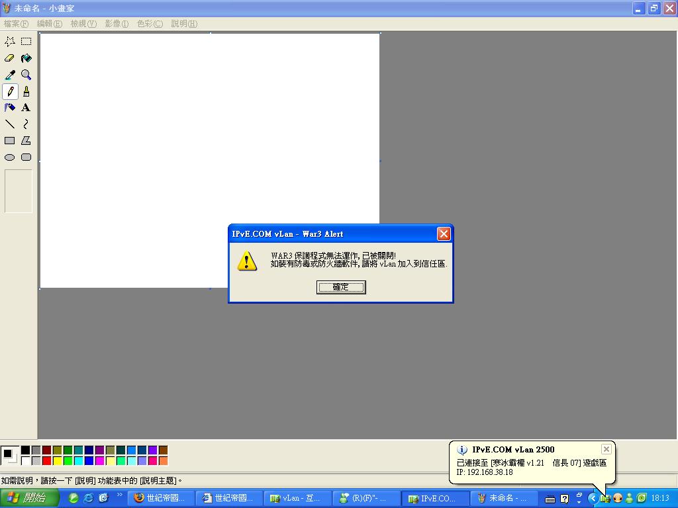Screen dimensions: 678x508
Task: Switch to (R)(F)"- taskbar window
Action: coord(366,498)
